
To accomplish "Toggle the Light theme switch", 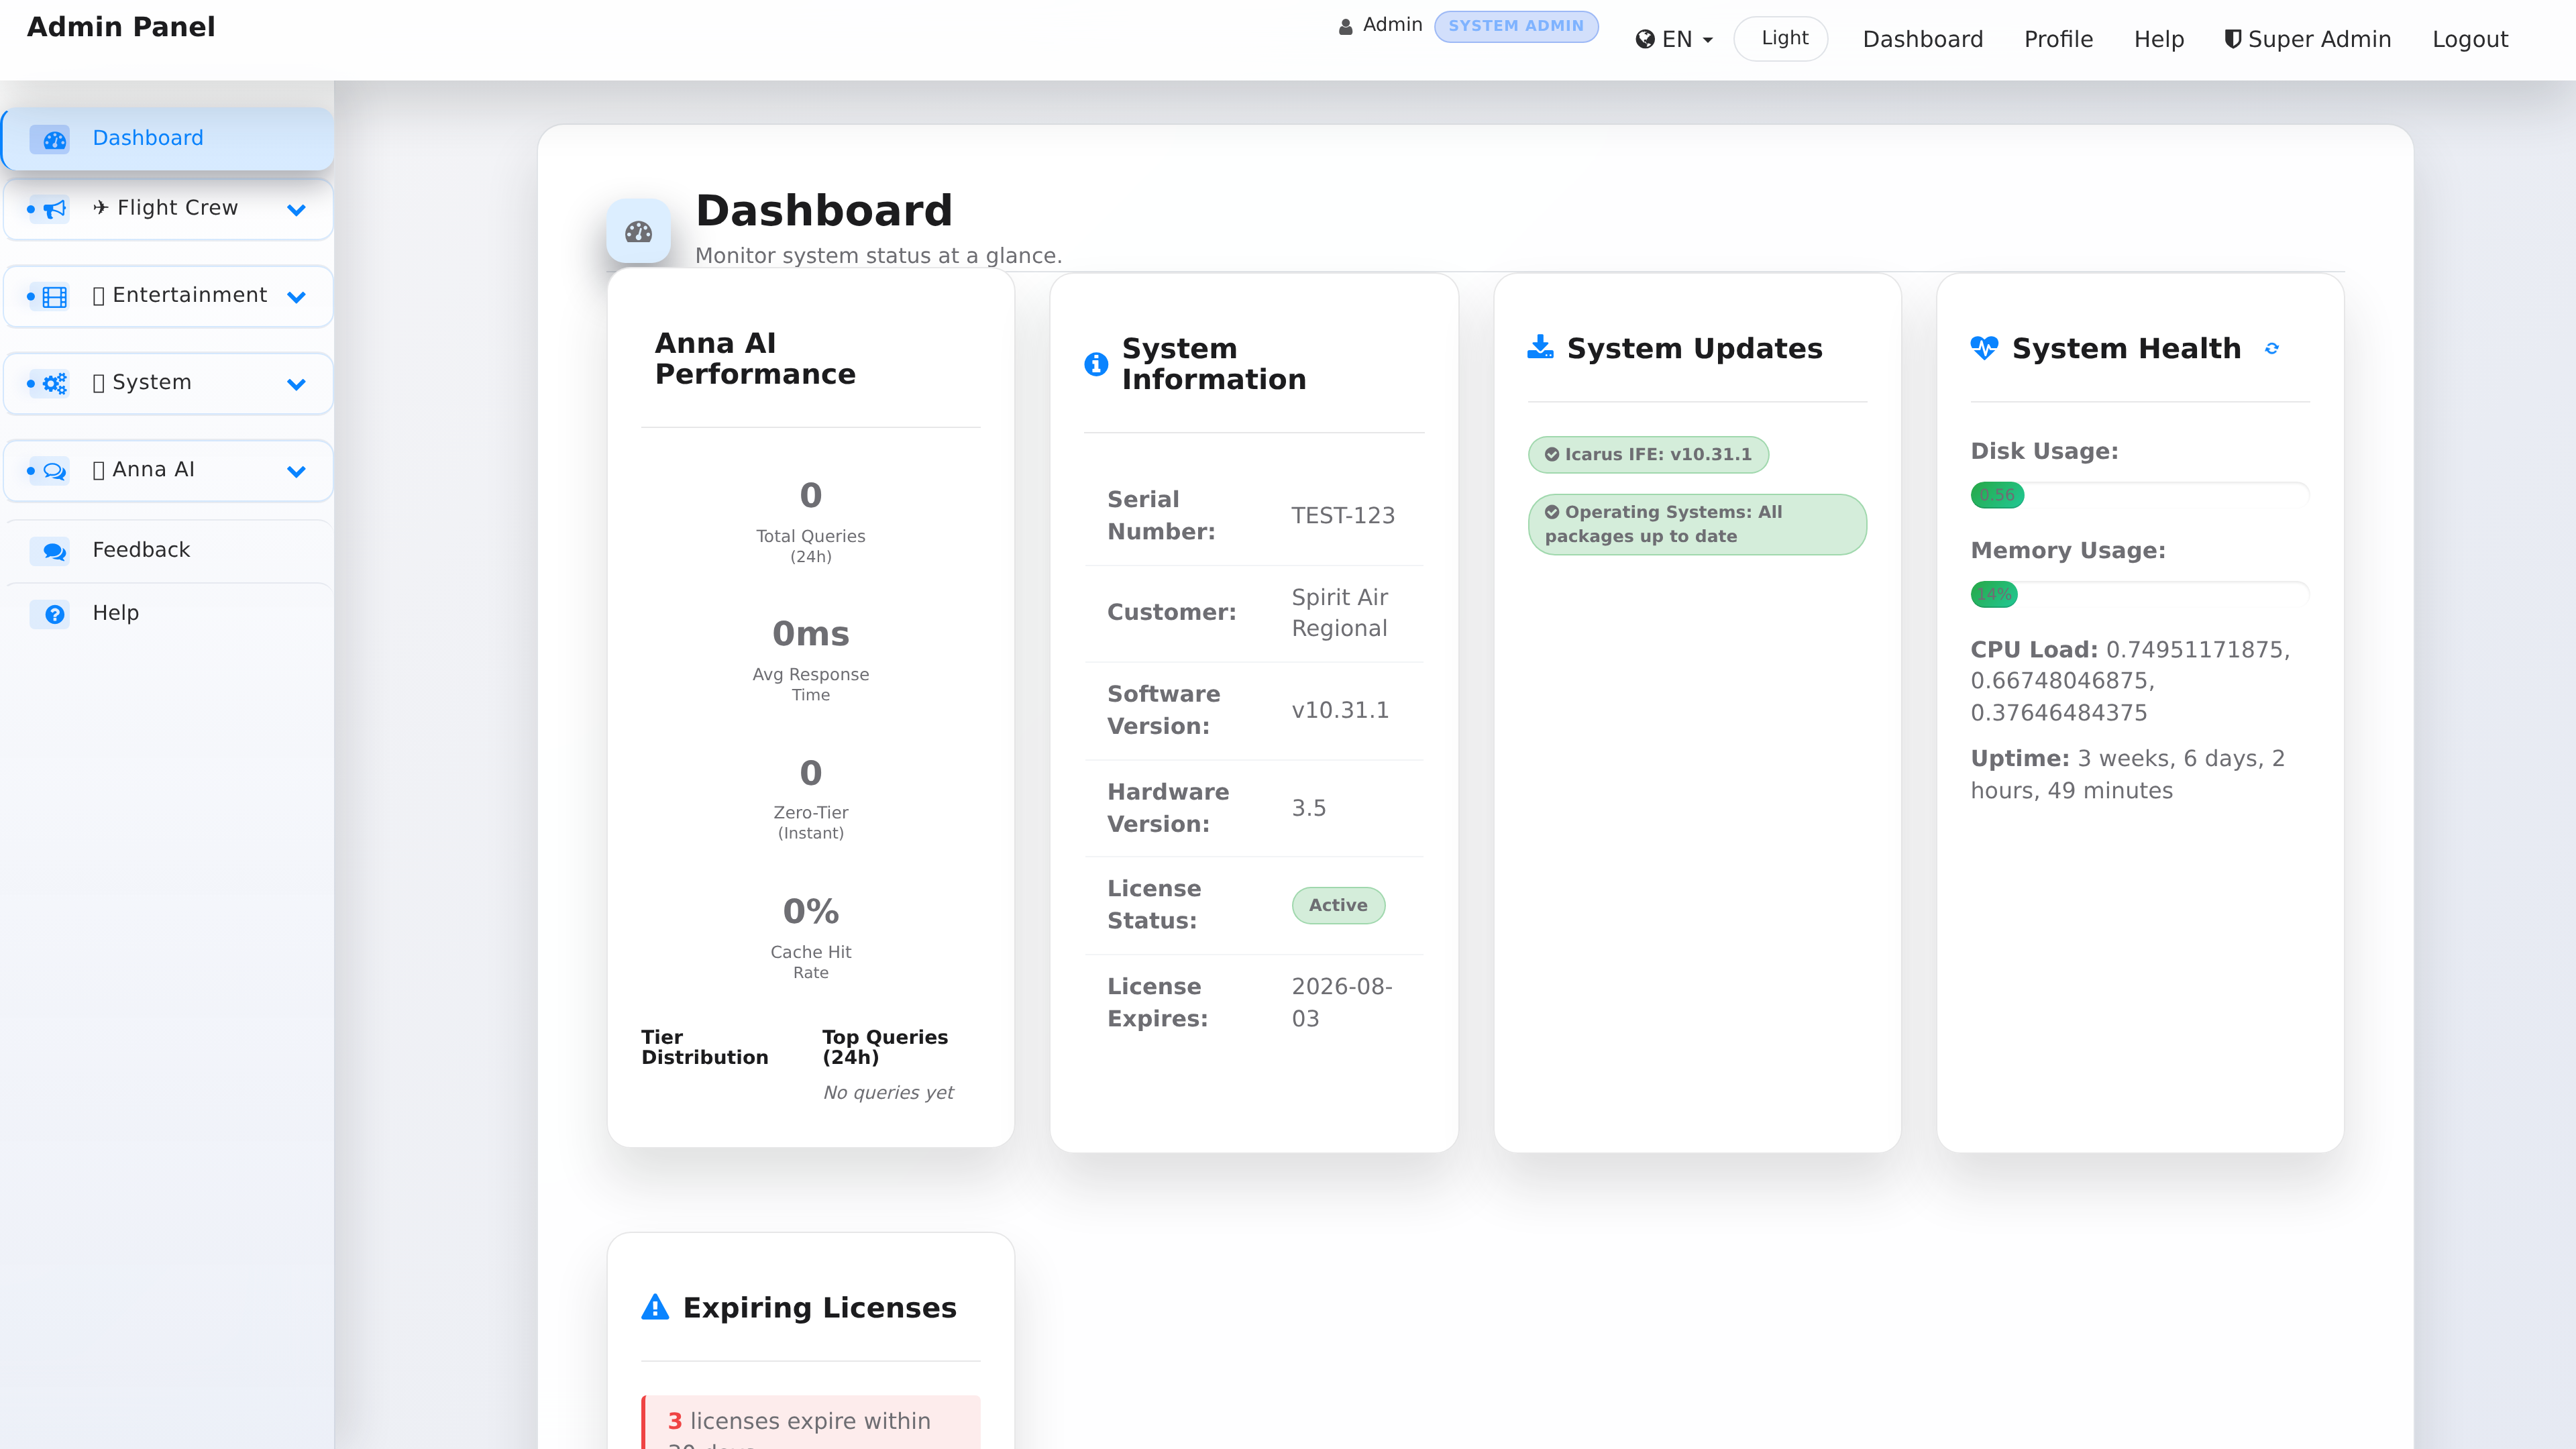I will 1781,38.
